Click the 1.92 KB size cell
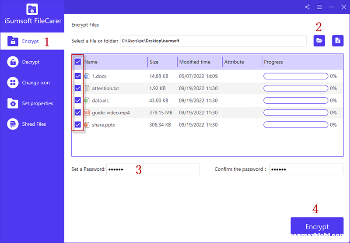Screen dimensions: 350x243 point(157,88)
